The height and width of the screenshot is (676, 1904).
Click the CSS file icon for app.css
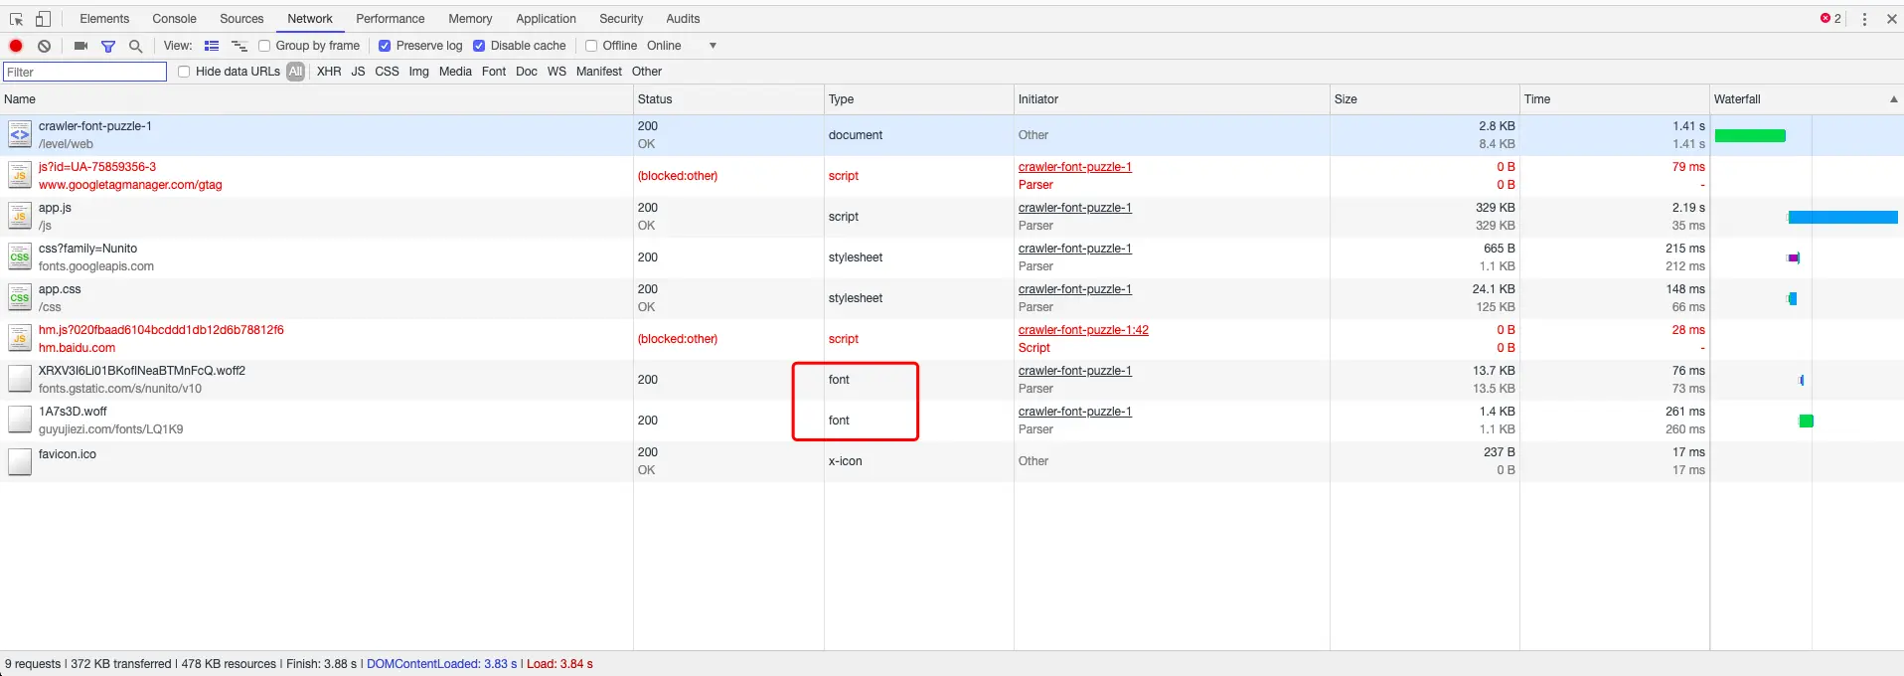[x=20, y=297]
